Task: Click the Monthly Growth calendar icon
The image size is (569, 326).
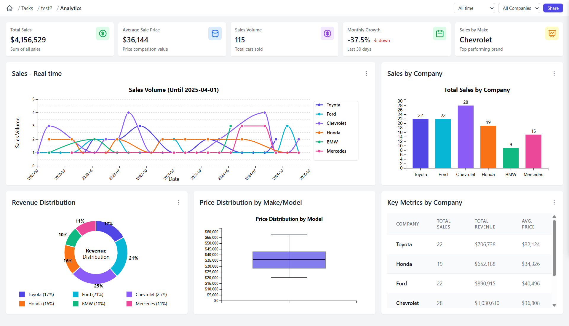Action: (x=439, y=33)
